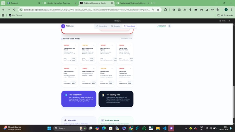The height and width of the screenshot is (132, 235).
Task: Click the password key toolbar icon
Action: coord(201,10)
